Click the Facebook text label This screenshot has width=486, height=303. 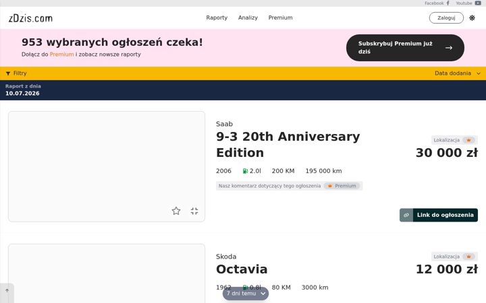tap(434, 3)
